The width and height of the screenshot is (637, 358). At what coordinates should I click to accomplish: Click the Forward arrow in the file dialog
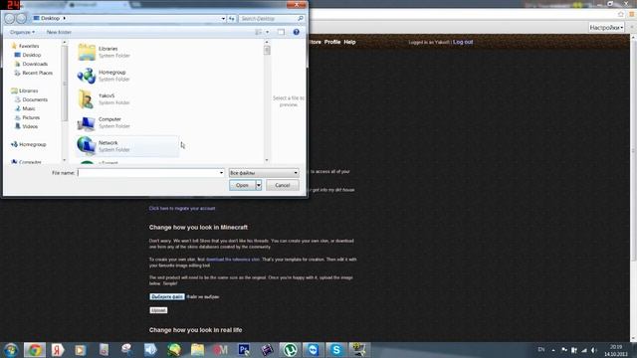tap(22, 18)
